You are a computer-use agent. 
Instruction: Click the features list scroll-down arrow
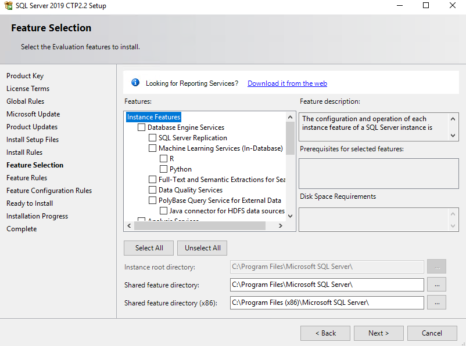tap(291, 216)
